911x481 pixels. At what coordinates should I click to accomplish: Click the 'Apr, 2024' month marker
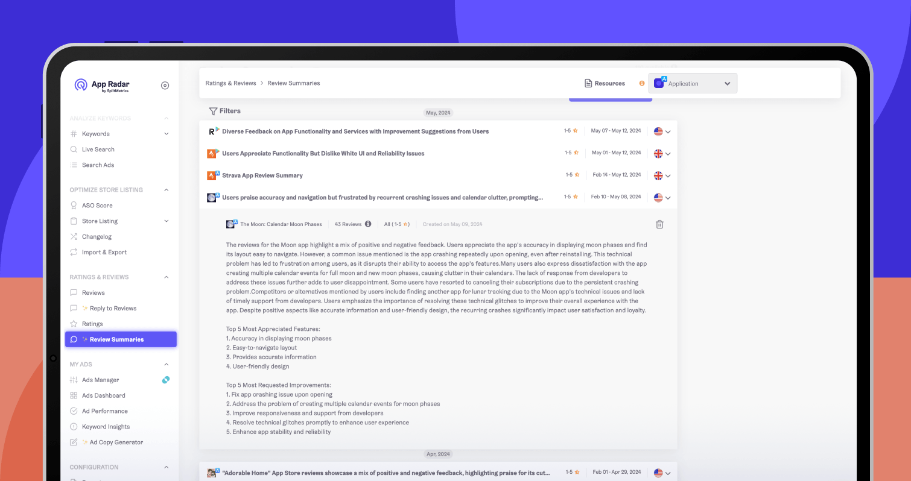(x=439, y=454)
